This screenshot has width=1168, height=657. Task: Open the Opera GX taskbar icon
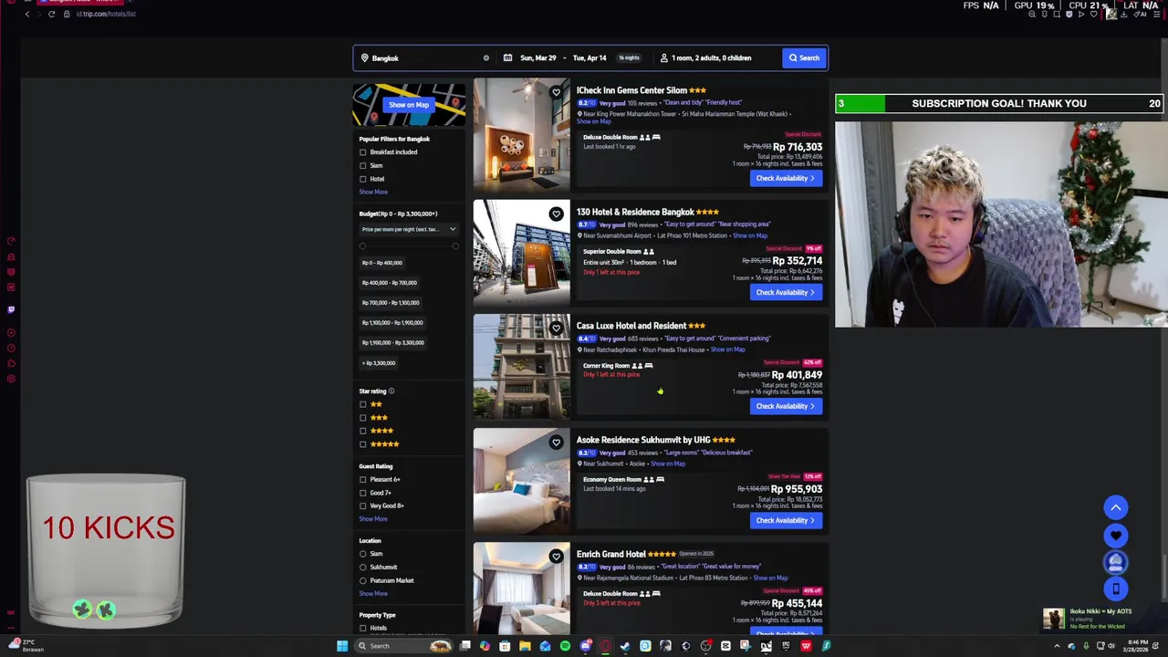[x=605, y=646]
